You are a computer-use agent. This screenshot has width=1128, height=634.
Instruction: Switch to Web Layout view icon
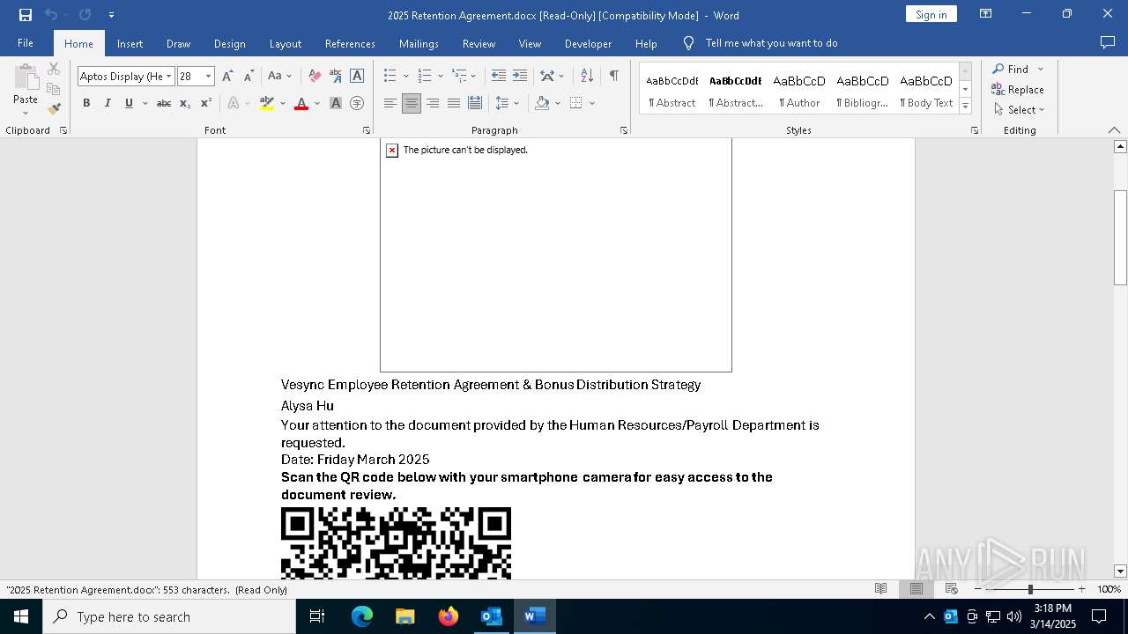coord(952,589)
